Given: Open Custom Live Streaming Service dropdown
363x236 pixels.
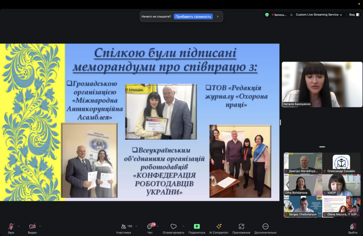Looking at the screenshot, I should (x=319, y=15).
